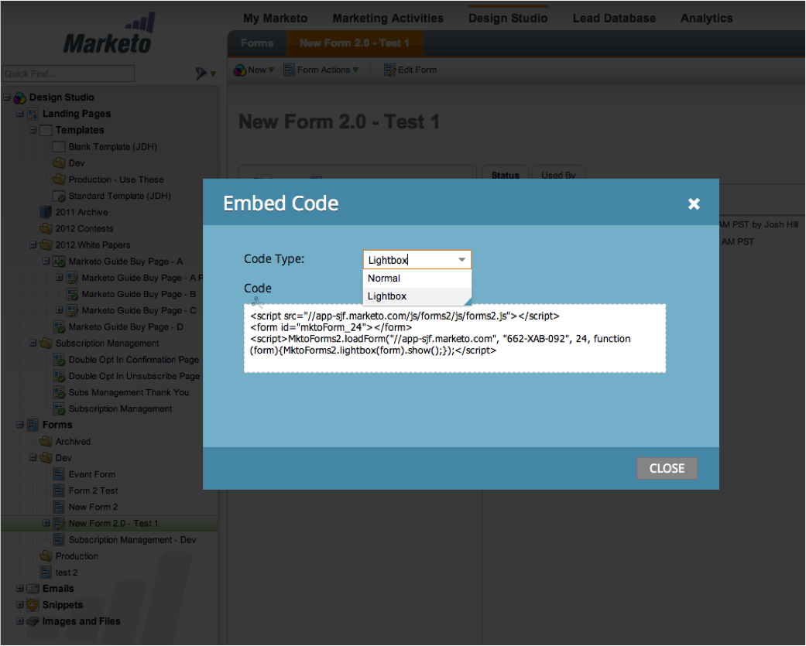Screen dimensions: 806x646
Task: Click the Images and Files icon
Action: [x=33, y=621]
